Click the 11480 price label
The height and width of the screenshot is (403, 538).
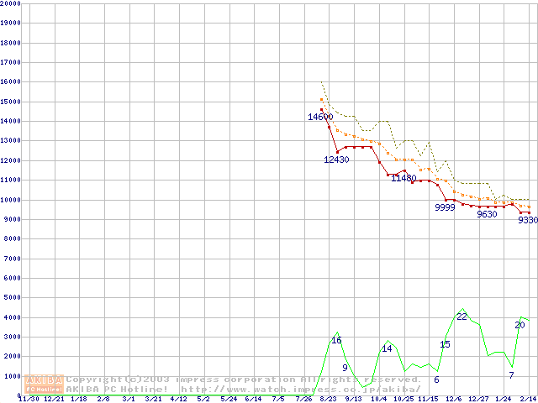[x=403, y=178]
